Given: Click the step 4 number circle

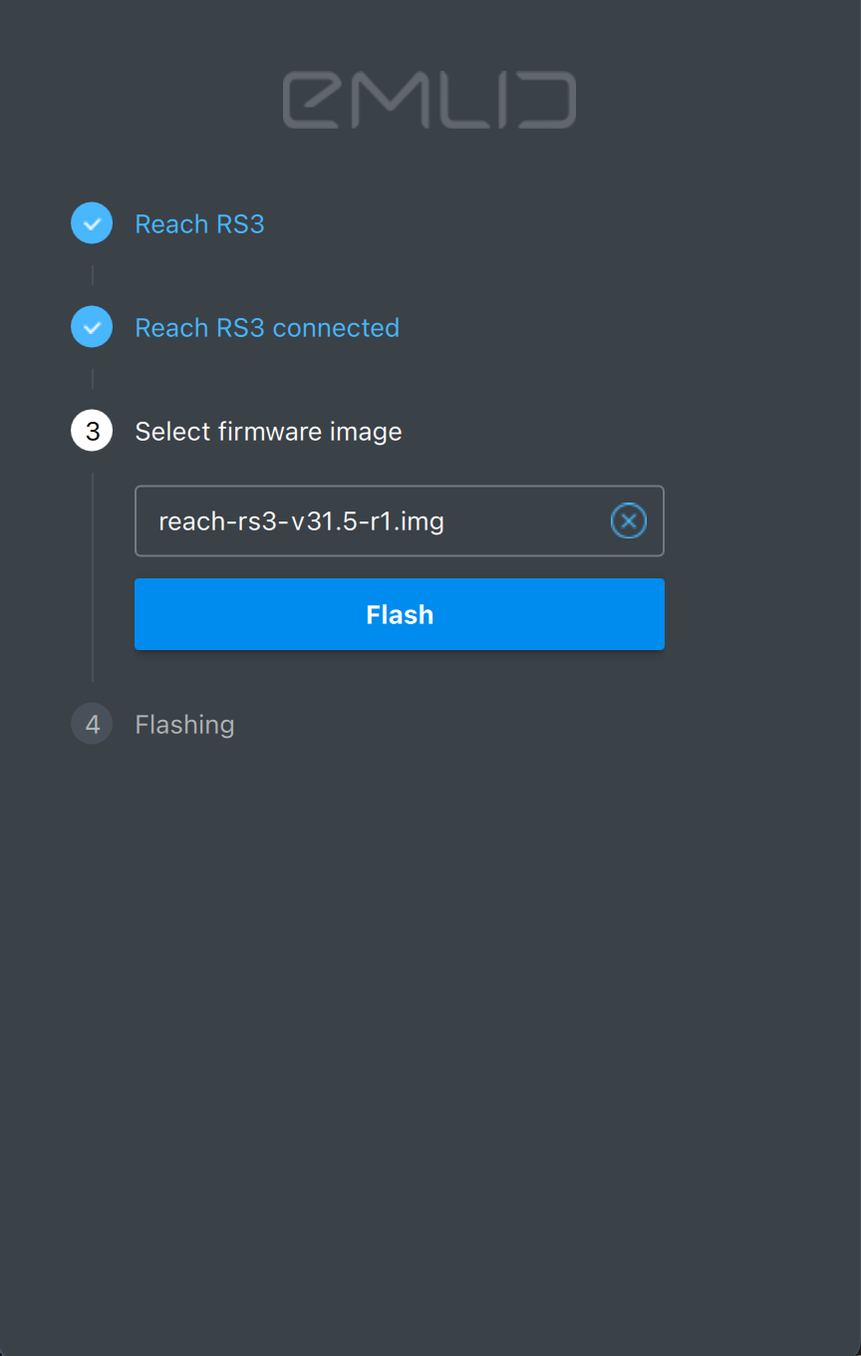Looking at the screenshot, I should click(x=92, y=724).
